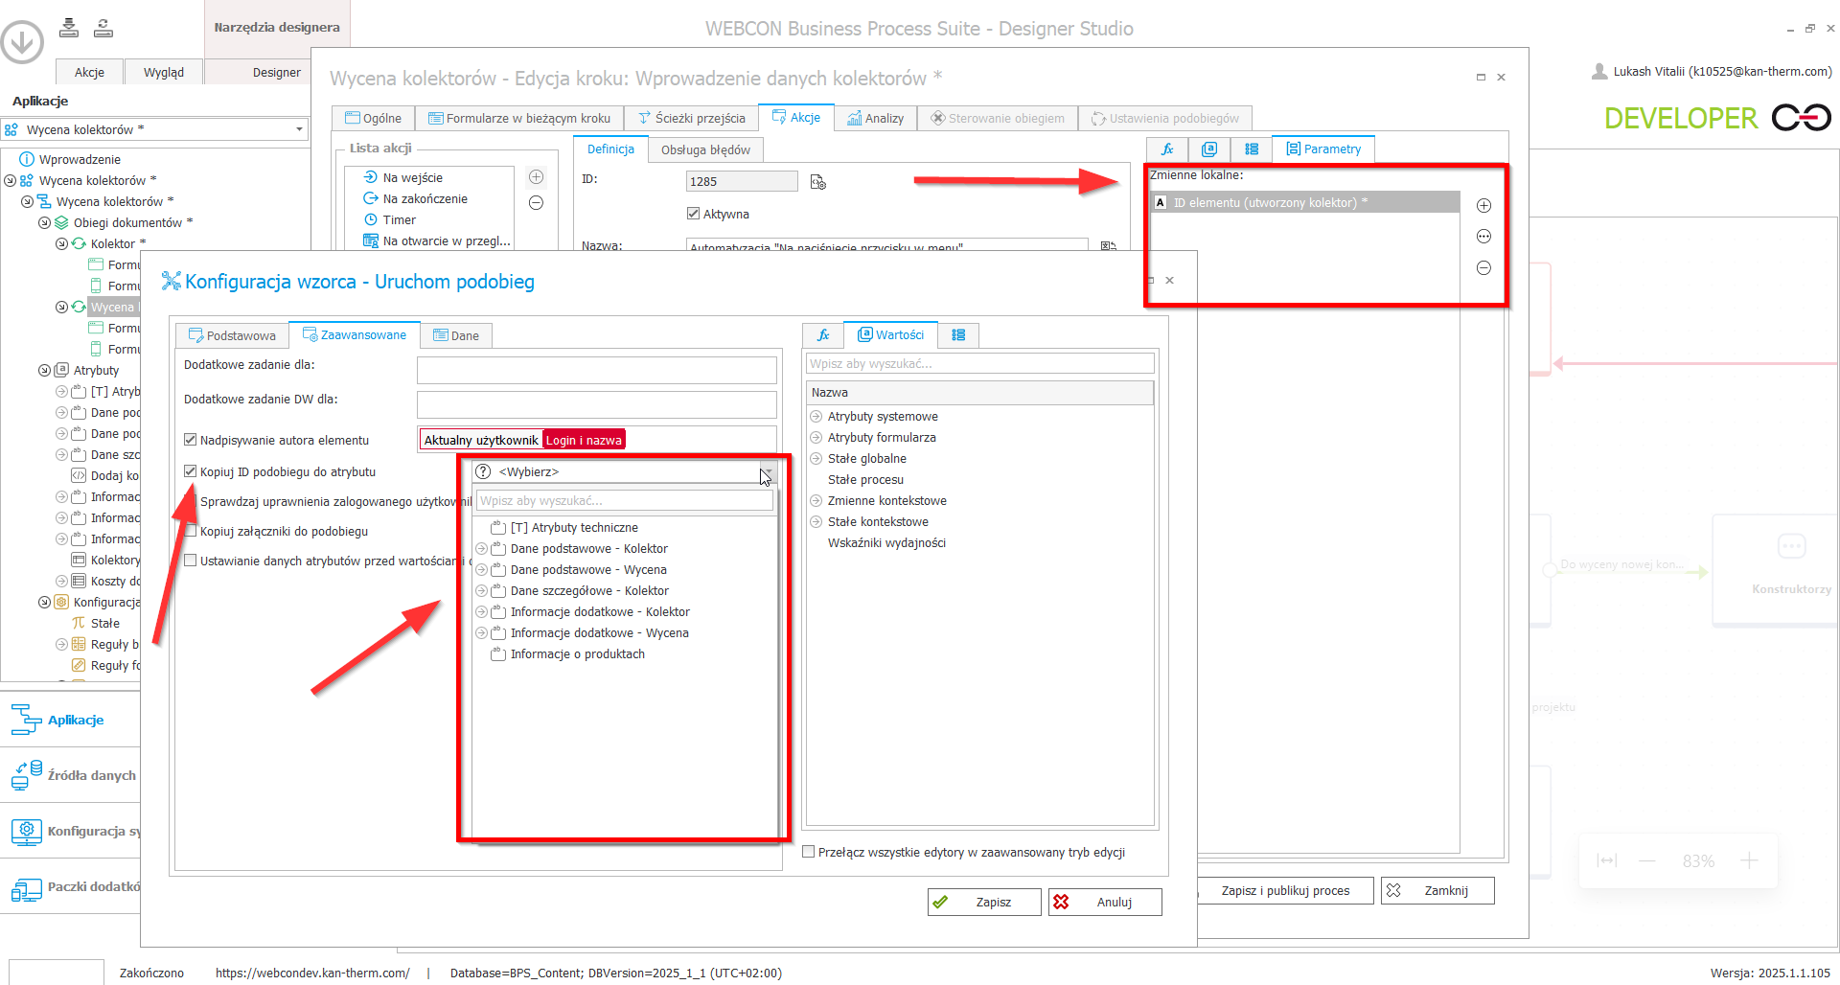The image size is (1840, 985).
Task: Open the Źródła danych sidebar section
Action: (x=71, y=775)
